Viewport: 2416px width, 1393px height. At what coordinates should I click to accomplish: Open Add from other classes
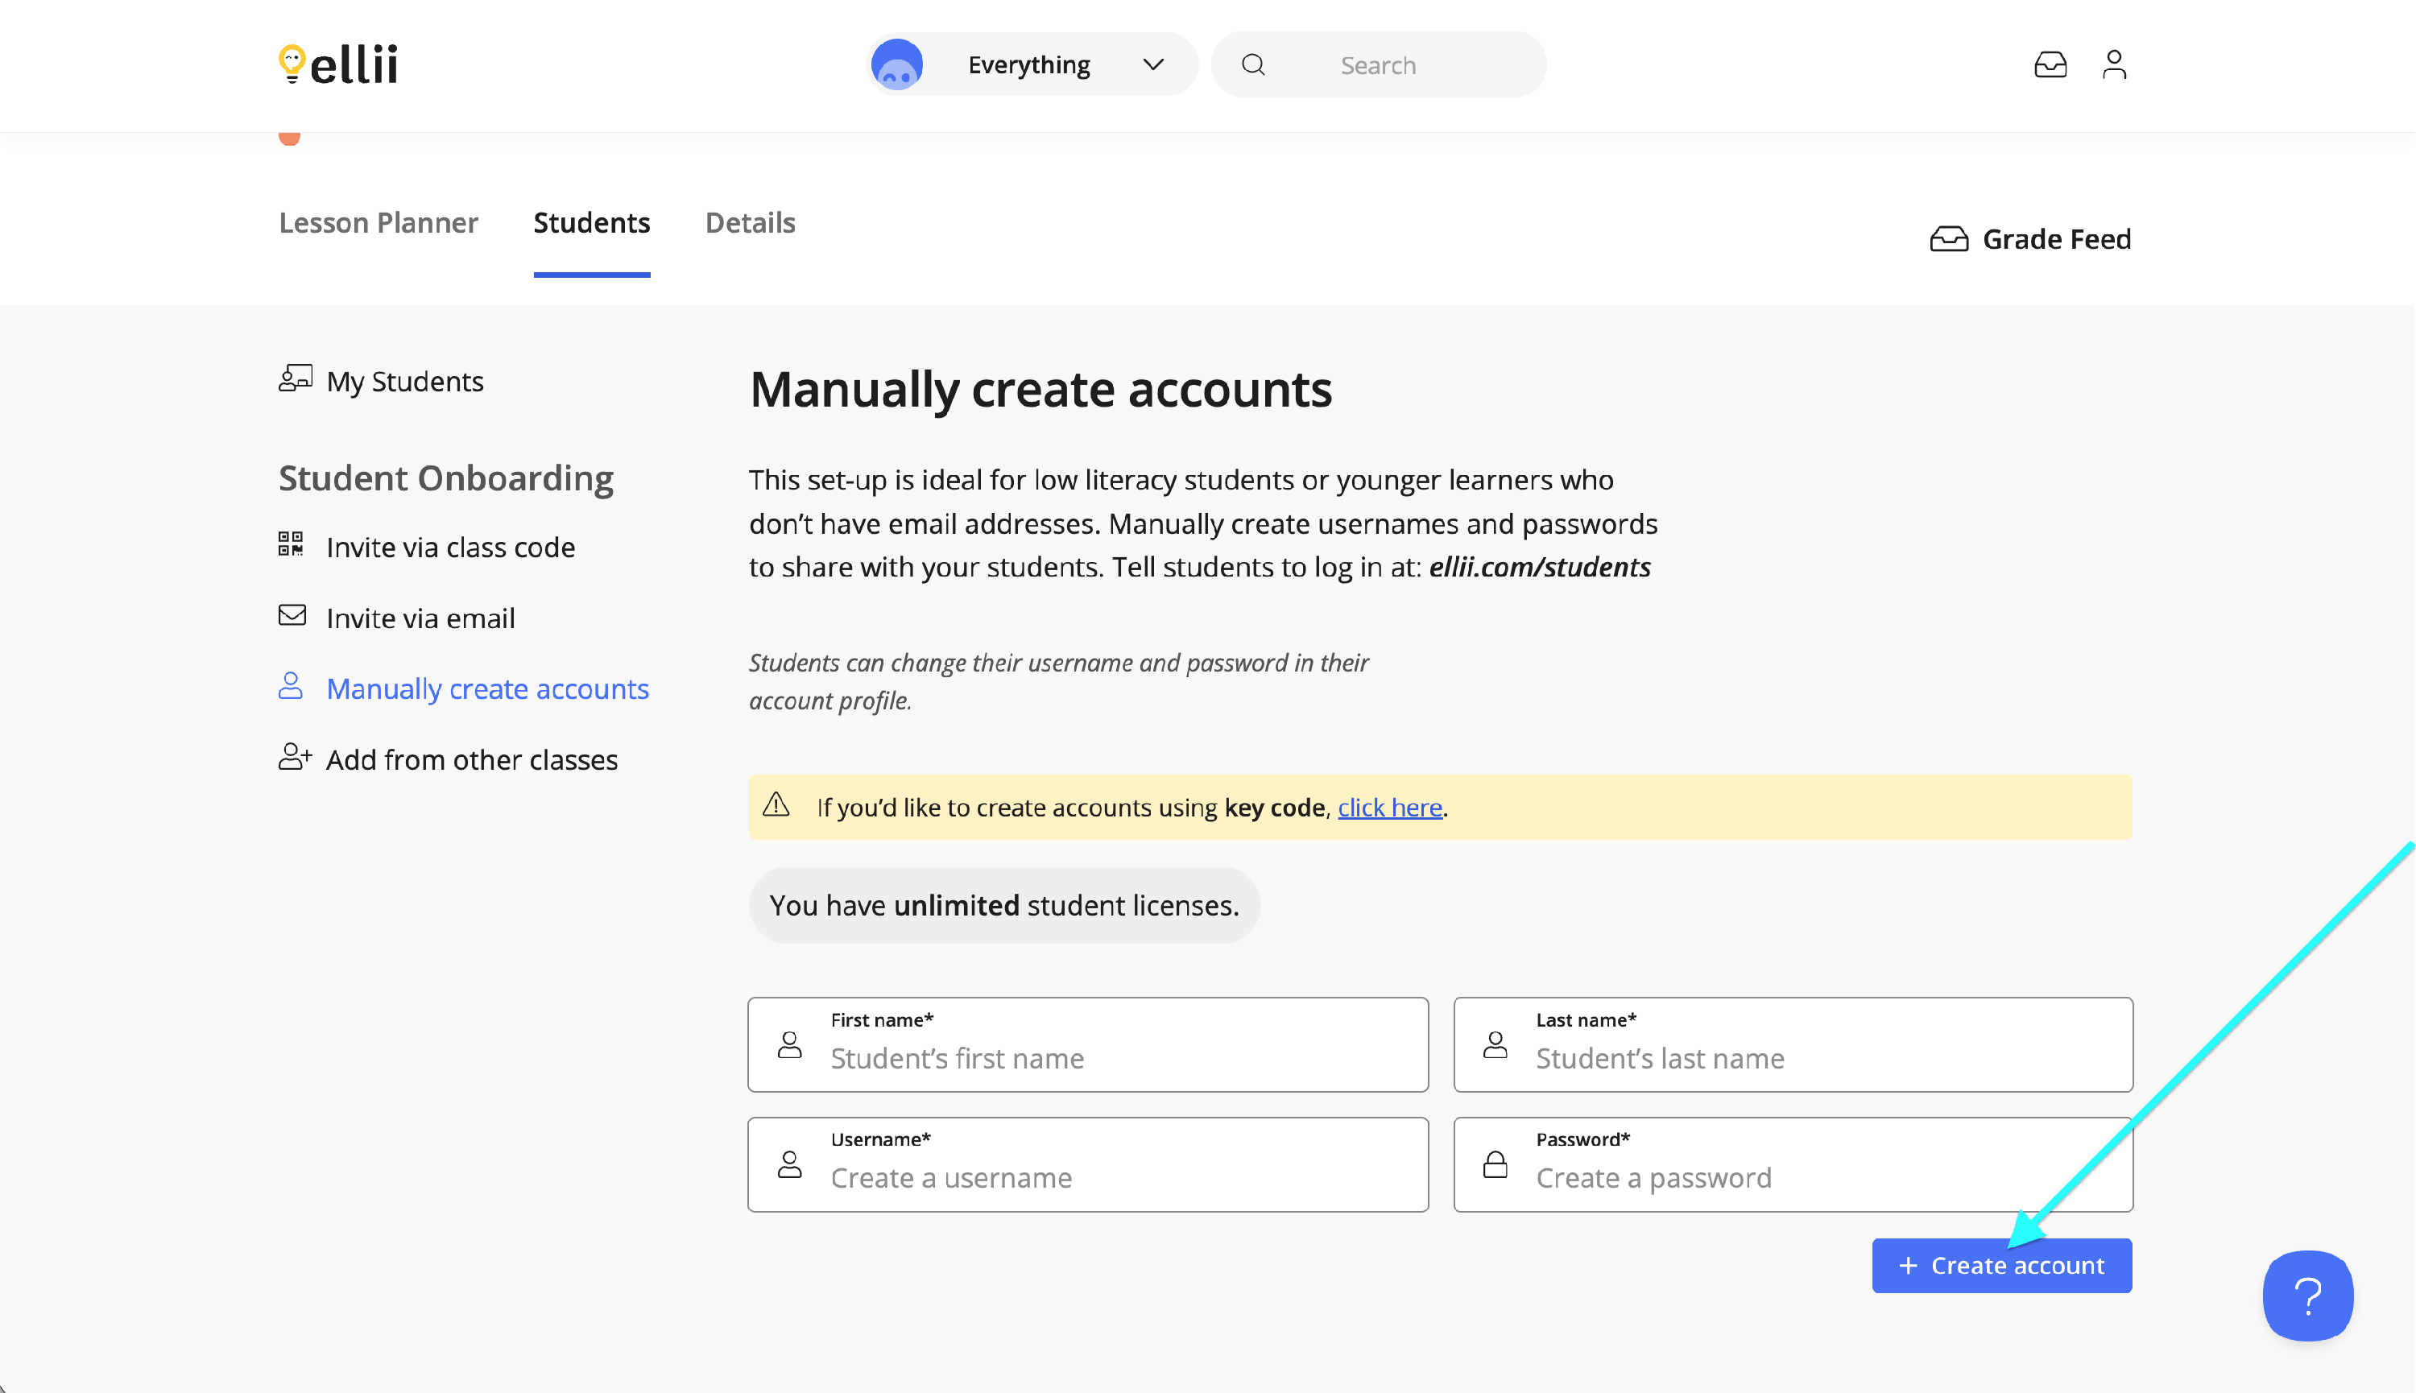click(x=471, y=759)
